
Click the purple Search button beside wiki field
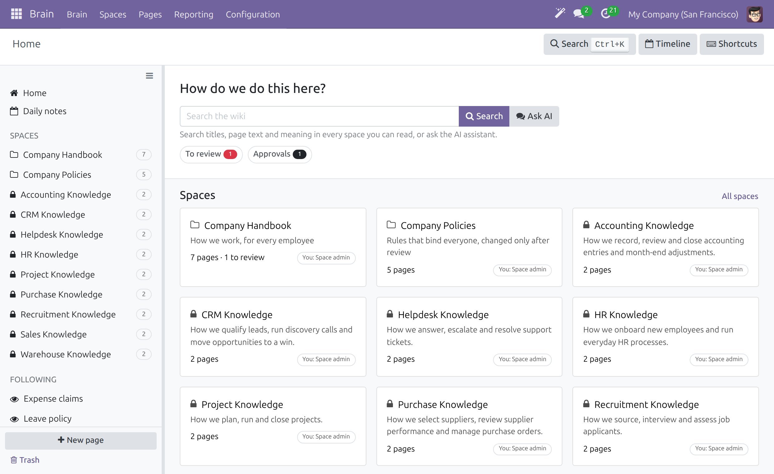point(484,116)
